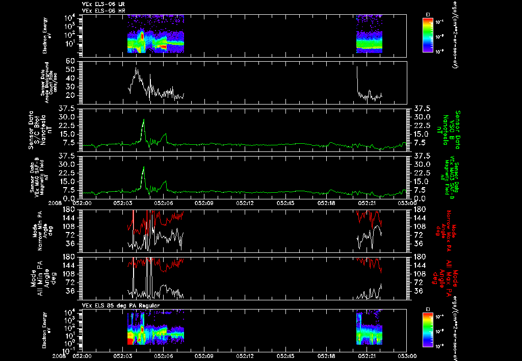Viewport: 522px width, 361px height.
Task: Click the tallest green peak in the MAG SAF-B panel
Action: pyautogui.click(x=143, y=168)
